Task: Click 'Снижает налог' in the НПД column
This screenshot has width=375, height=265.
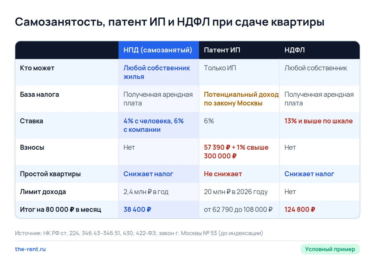Action: pos(148,174)
